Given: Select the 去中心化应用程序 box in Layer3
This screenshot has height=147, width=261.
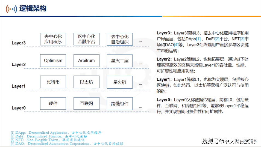Looking at the screenshot, I should coord(53,39).
